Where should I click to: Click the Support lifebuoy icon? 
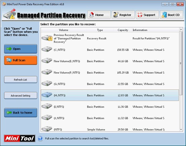140,15
